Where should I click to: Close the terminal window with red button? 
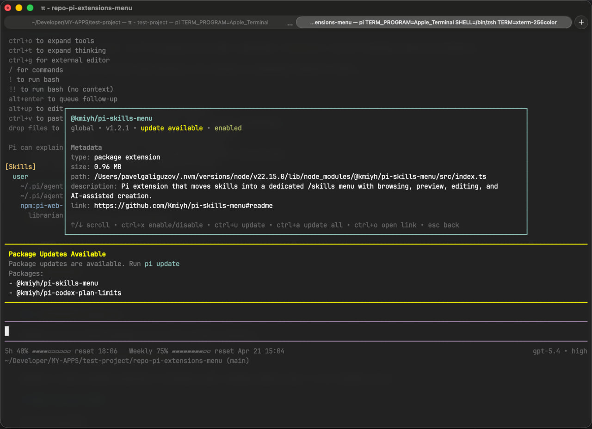point(8,8)
